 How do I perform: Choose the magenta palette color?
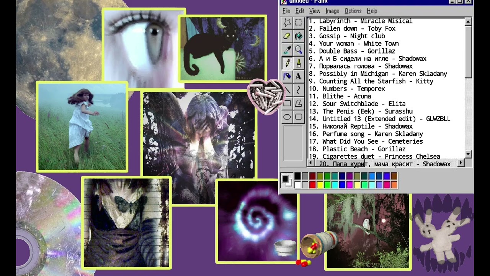point(350,185)
